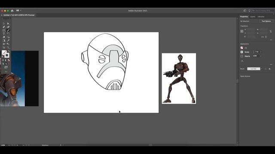The width and height of the screenshot is (275, 154).
Task: Click the Opacity 100% value field
Action: [x=256, y=56]
